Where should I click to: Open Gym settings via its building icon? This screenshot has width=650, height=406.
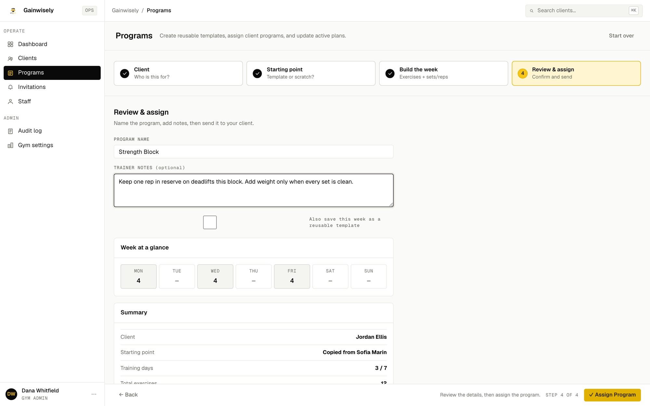pyautogui.click(x=10, y=145)
